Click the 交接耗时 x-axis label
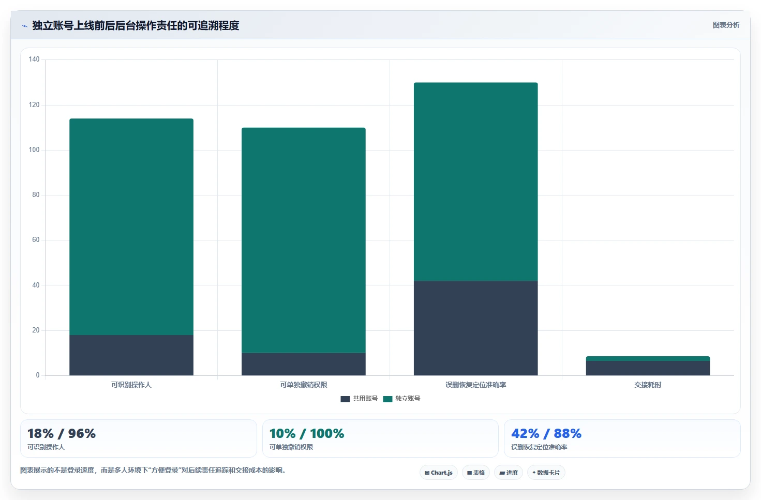The height and width of the screenshot is (500, 761). point(648,385)
